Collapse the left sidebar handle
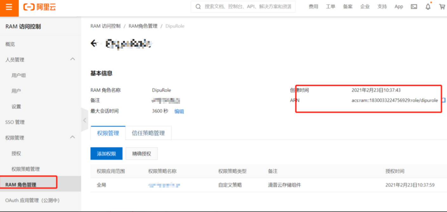447x212 pixels. (84, 120)
